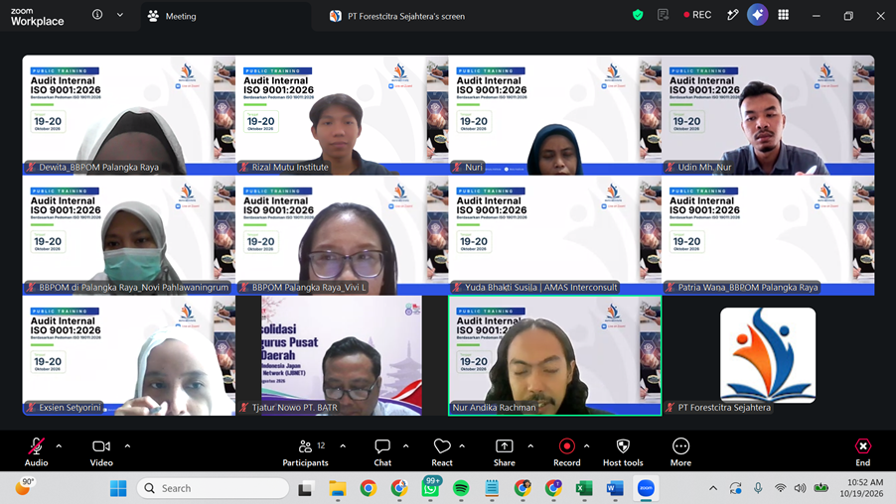This screenshot has width=896, height=504.
Task: Open the AI Companion sparkle icon
Action: (757, 15)
